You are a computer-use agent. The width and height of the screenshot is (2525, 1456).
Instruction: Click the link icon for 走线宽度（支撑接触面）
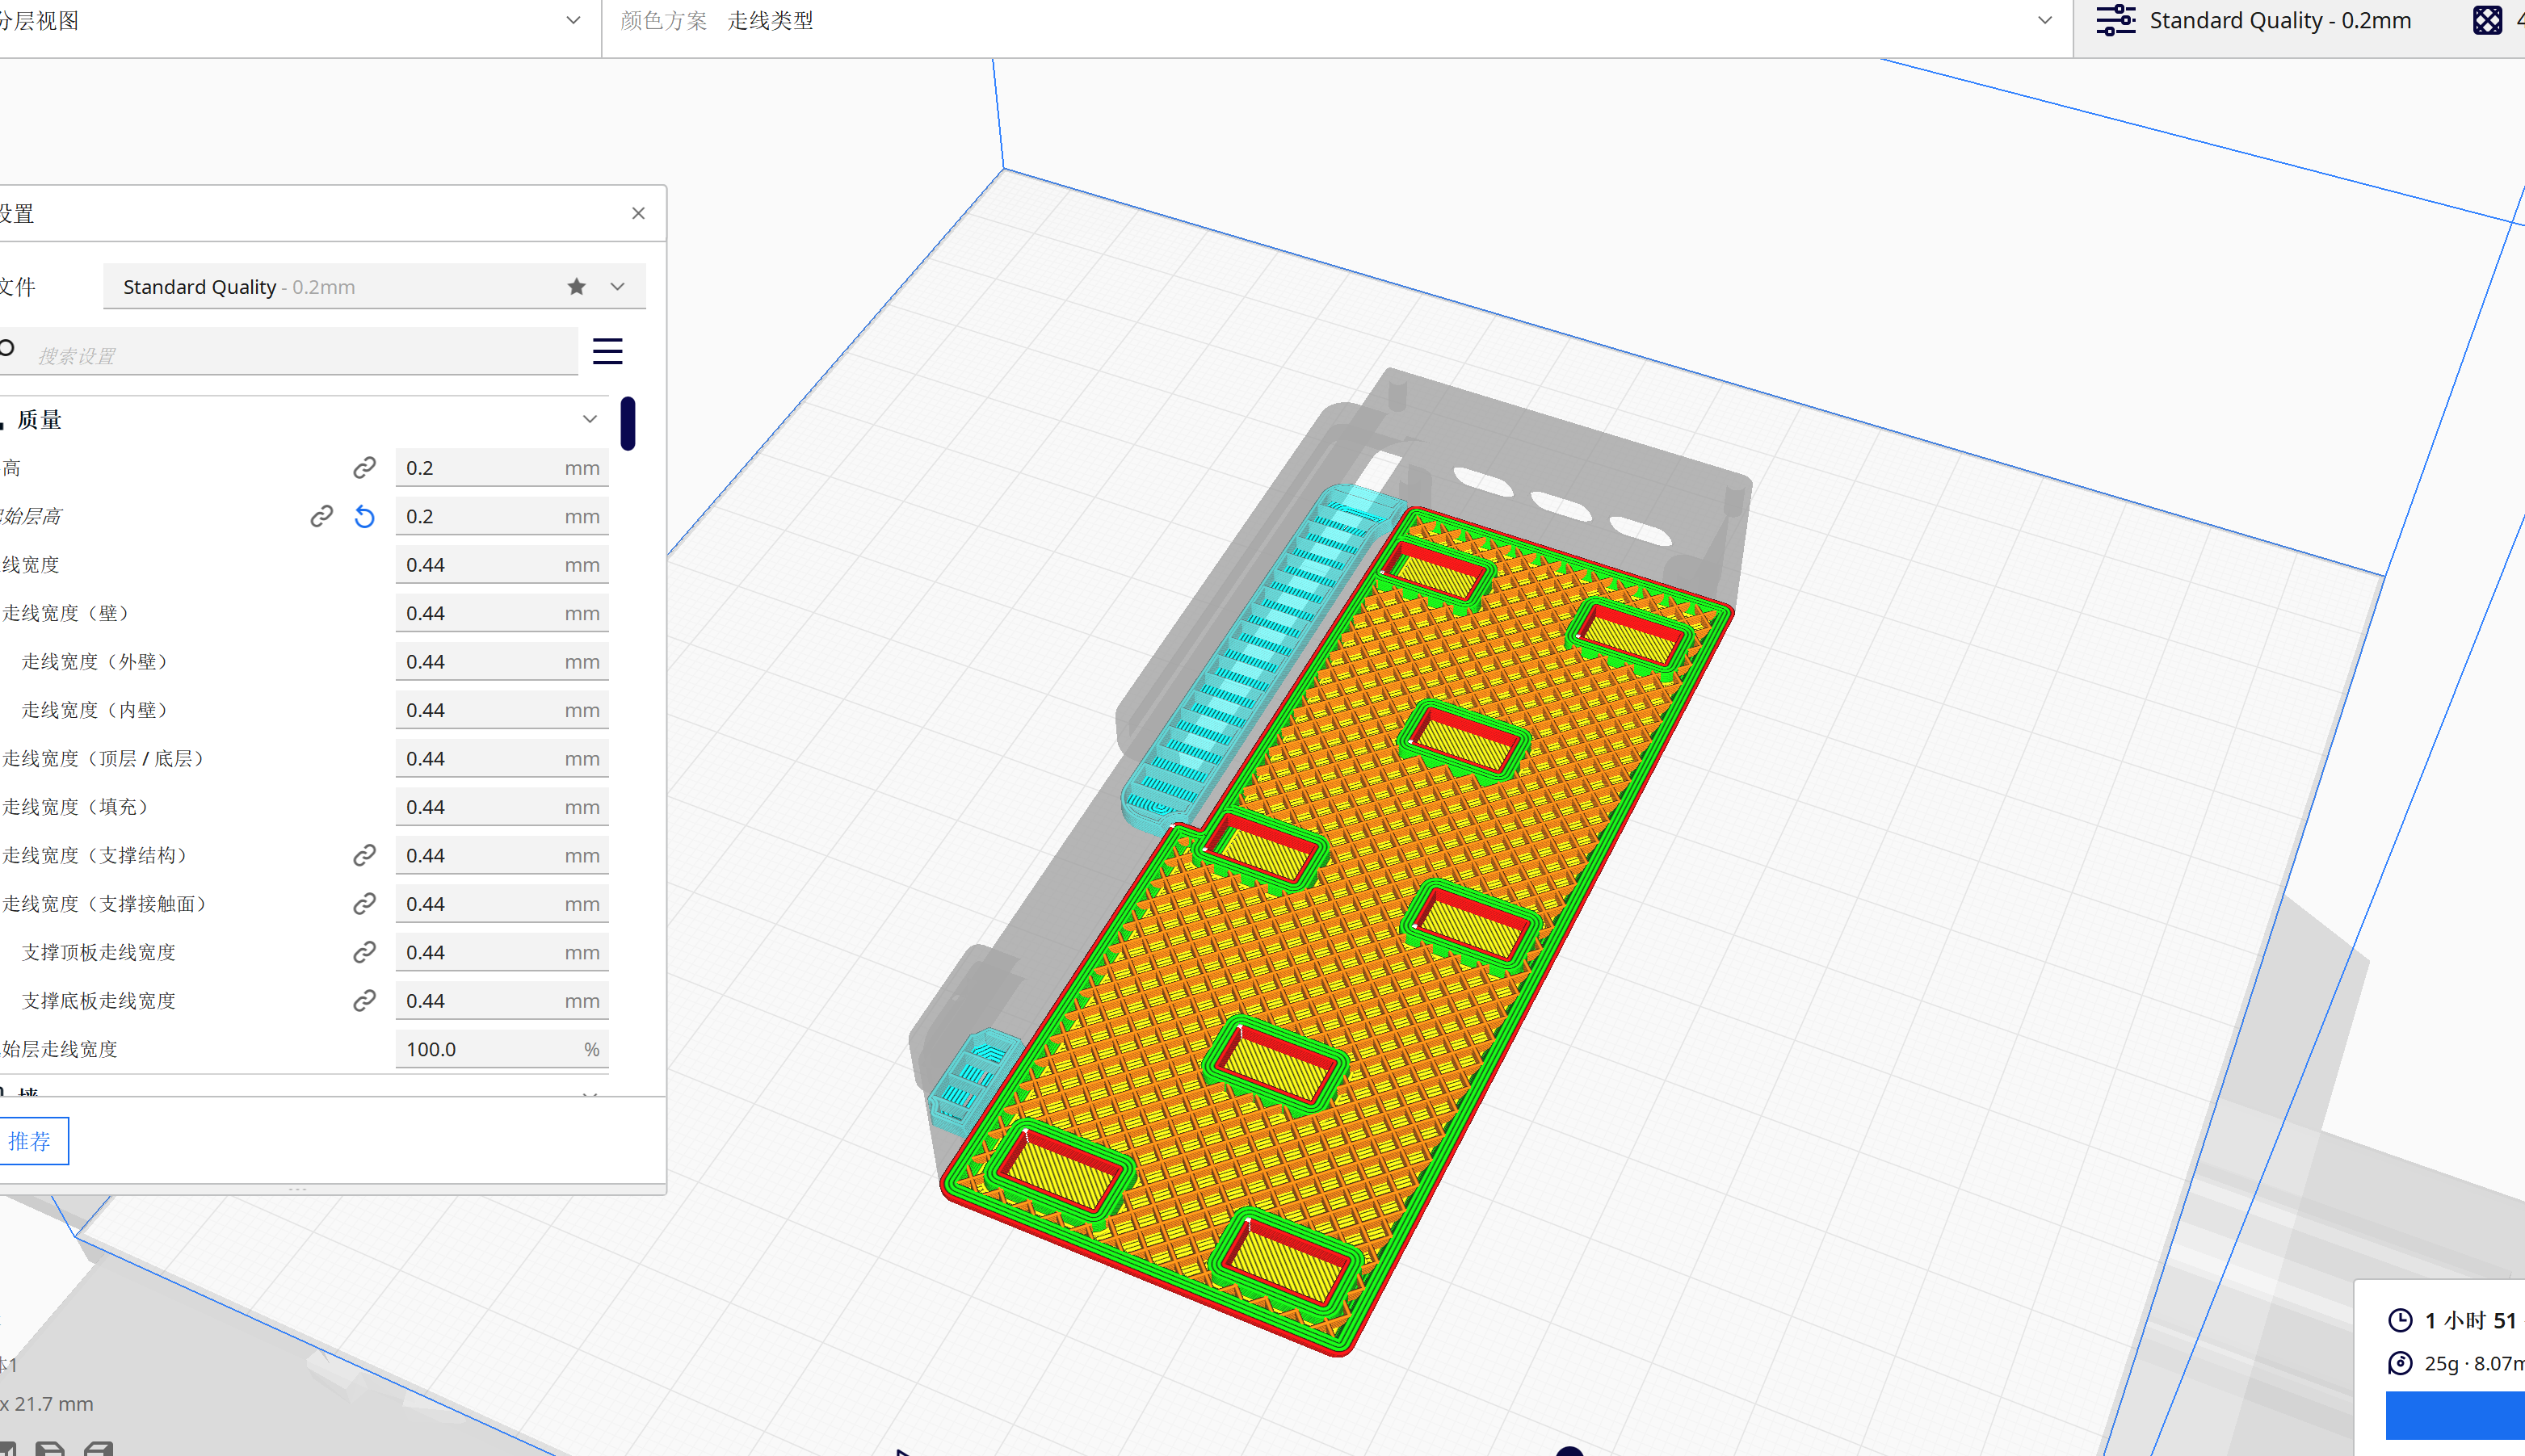coord(364,904)
